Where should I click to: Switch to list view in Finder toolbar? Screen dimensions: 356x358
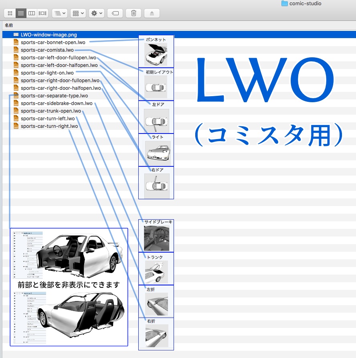[21, 13]
